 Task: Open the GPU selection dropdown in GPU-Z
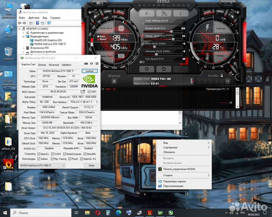coord(42,165)
